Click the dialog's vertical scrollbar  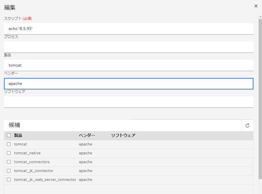(x=260, y=97)
